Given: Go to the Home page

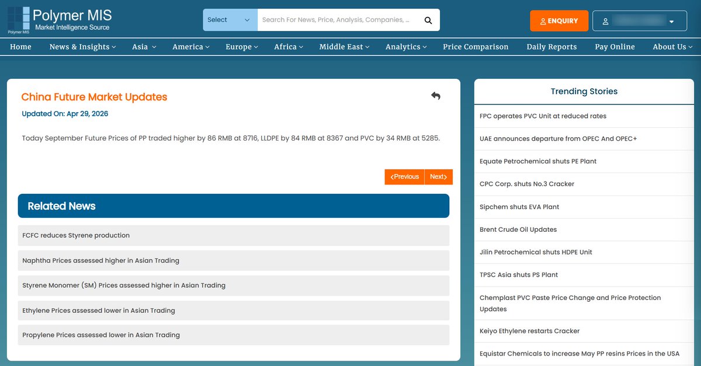Looking at the screenshot, I should (20, 47).
